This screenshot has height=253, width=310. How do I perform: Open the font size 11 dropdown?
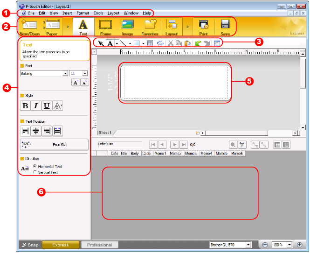pyautogui.click(x=85, y=73)
